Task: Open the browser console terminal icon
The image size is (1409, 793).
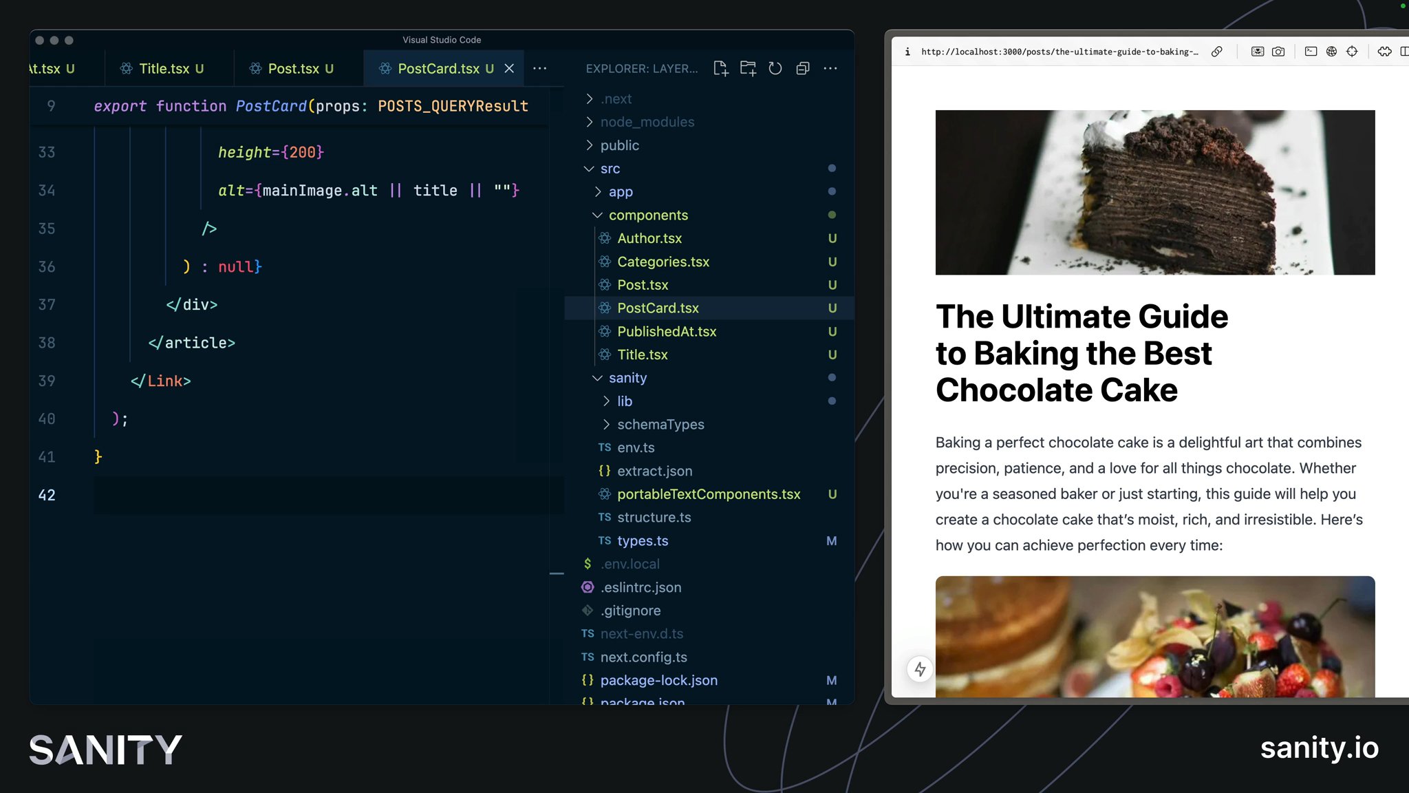Action: (x=1311, y=52)
